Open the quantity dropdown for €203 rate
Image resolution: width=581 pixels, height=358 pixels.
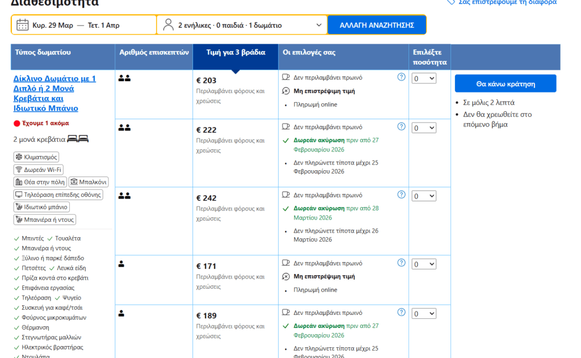point(424,78)
